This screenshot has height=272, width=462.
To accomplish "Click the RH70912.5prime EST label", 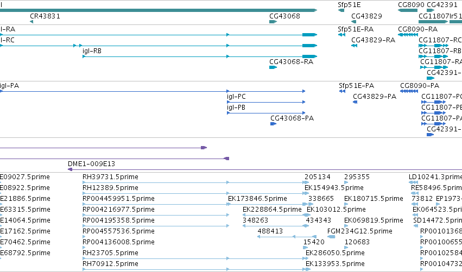I will click(110, 264).
